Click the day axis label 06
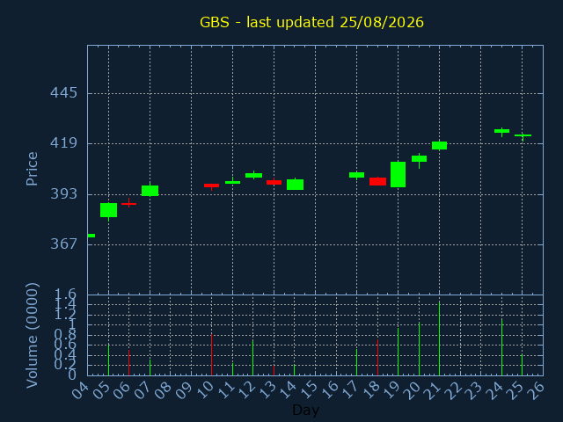563x422 pixels. click(121, 390)
